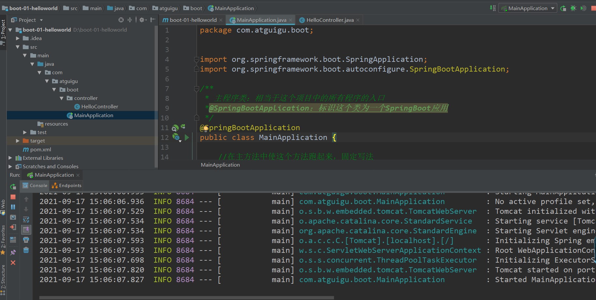596x300 pixels.
Task: Expand External Libraries node
Action: 10,158
